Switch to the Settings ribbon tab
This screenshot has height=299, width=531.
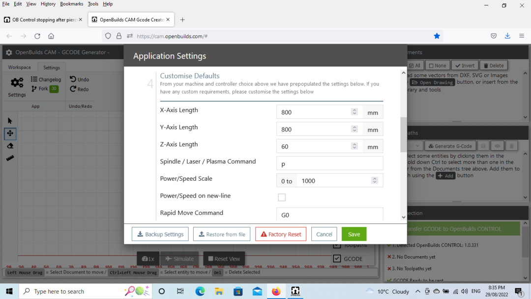tap(52, 67)
